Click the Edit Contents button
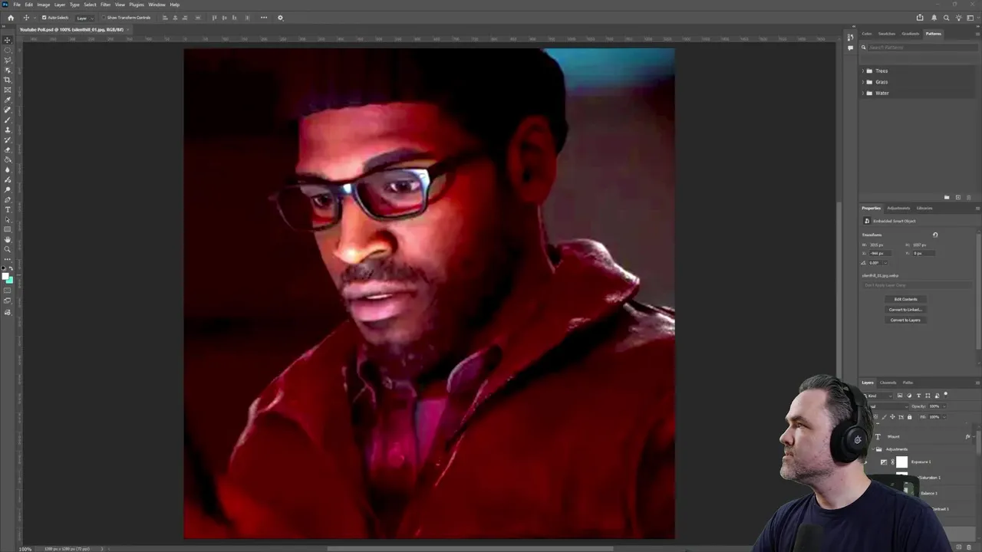Viewport: 982px width, 552px height. pyautogui.click(x=905, y=299)
